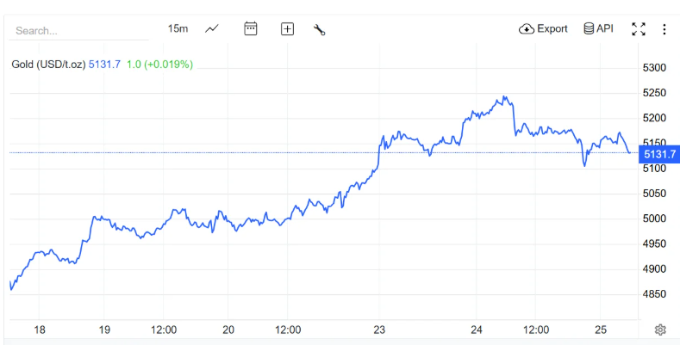The height and width of the screenshot is (345, 680).
Task: Click the cloud Export icon
Action: tap(527, 28)
